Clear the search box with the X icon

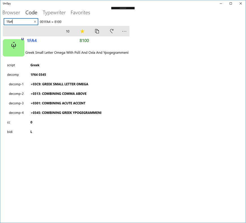(x=35, y=22)
